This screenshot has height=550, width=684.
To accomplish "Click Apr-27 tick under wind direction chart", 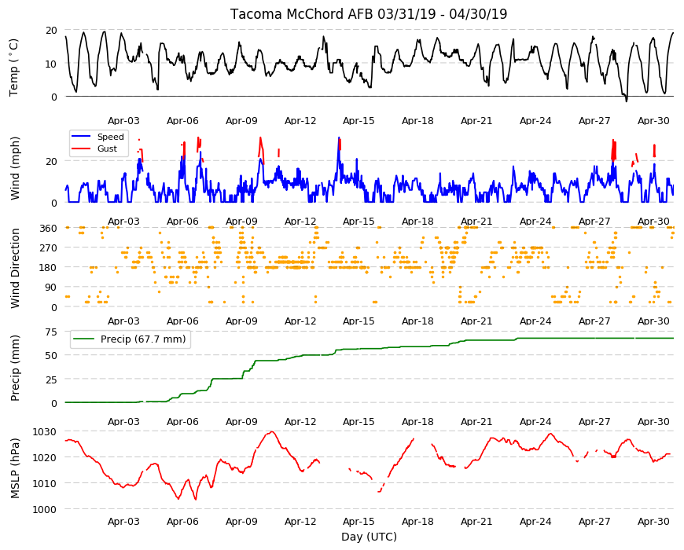I will [x=594, y=321].
